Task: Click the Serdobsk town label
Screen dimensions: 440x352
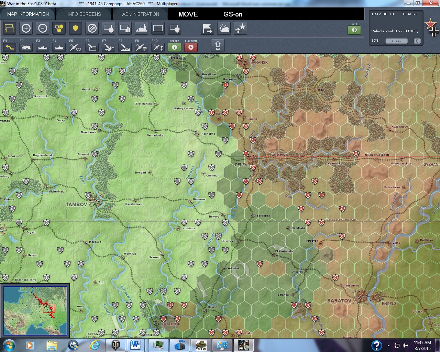Action: (x=263, y=216)
